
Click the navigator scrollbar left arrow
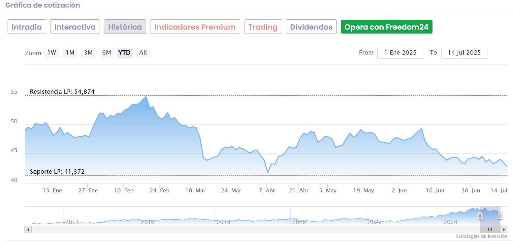tap(28, 230)
